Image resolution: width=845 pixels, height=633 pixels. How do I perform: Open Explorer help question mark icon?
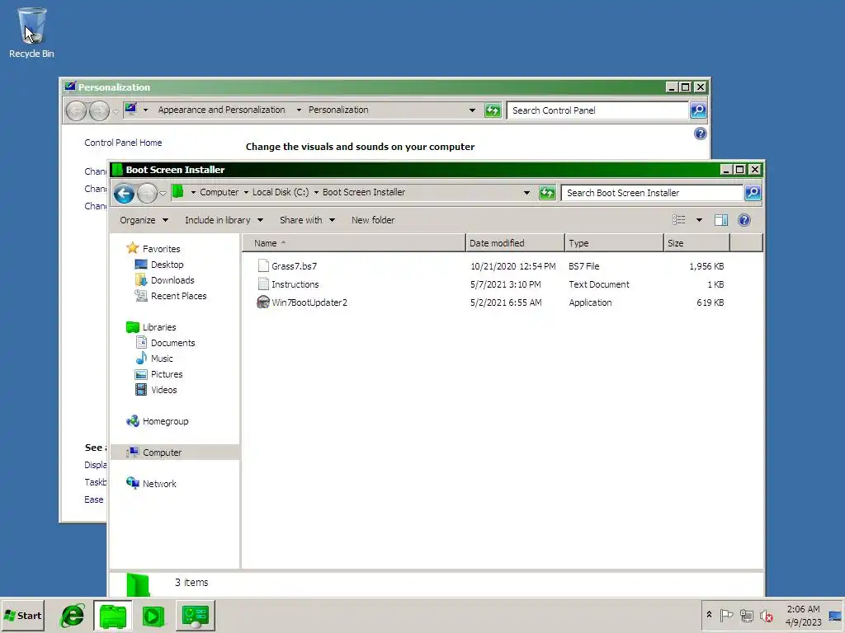tap(744, 219)
